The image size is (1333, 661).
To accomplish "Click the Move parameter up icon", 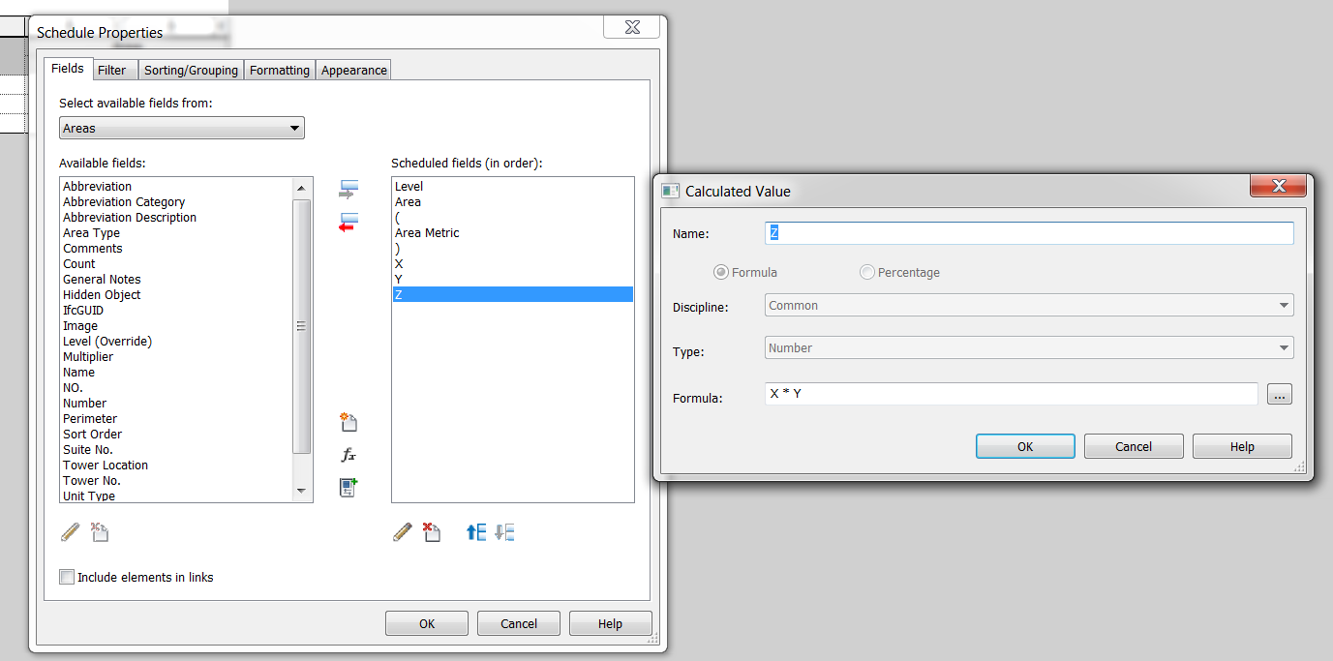I will [x=475, y=532].
